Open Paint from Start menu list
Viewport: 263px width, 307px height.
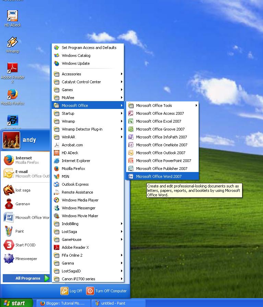[25, 231]
